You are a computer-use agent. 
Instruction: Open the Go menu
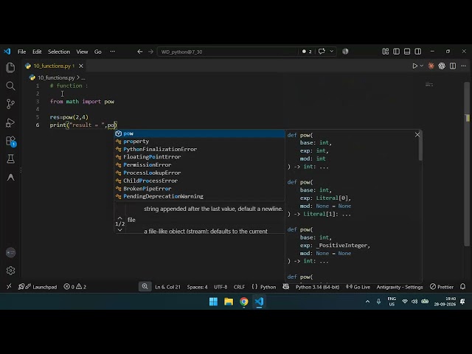click(x=98, y=52)
